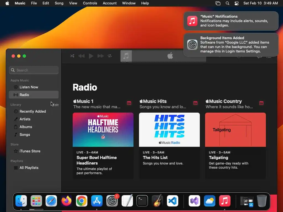Open TextEdit from the Dock

point(127,200)
